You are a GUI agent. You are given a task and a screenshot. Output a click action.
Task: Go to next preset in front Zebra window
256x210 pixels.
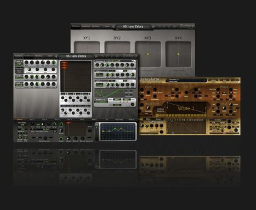(x=96, y=56)
